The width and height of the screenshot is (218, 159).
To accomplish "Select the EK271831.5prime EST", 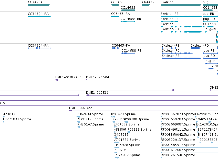I will pos(4,122).
